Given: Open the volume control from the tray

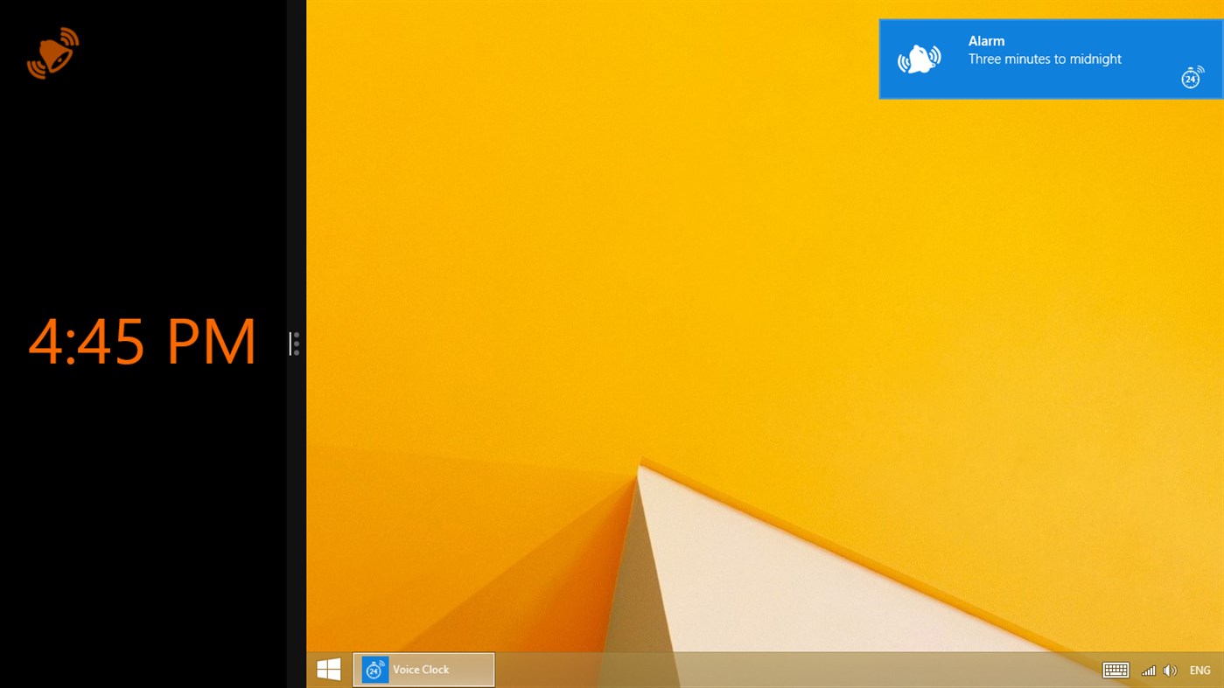Looking at the screenshot, I should pyautogui.click(x=1171, y=670).
